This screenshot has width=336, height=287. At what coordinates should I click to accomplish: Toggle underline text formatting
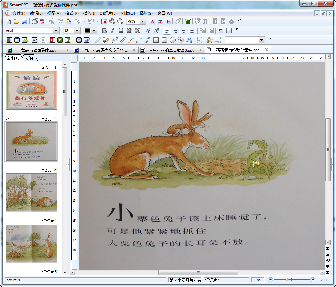pyautogui.click(x=121, y=31)
